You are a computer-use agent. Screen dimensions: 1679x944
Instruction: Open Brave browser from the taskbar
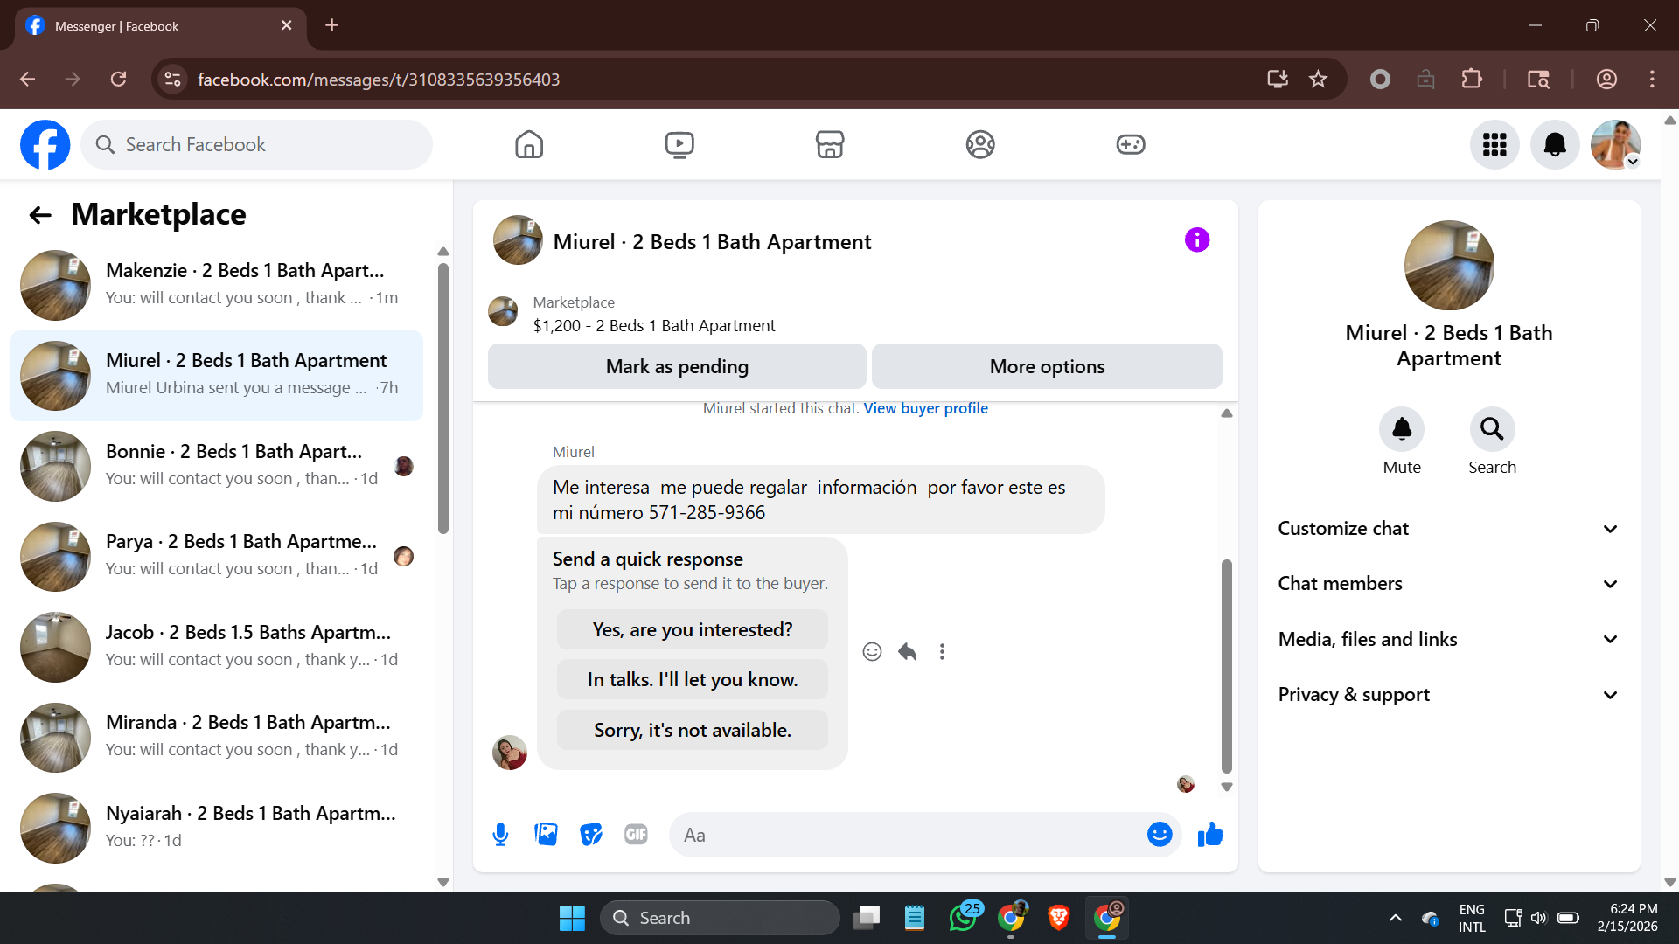click(1058, 918)
